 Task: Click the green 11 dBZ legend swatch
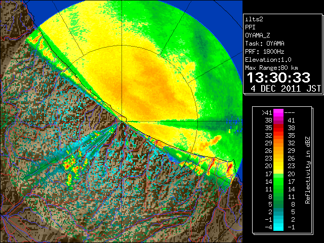click(278, 189)
